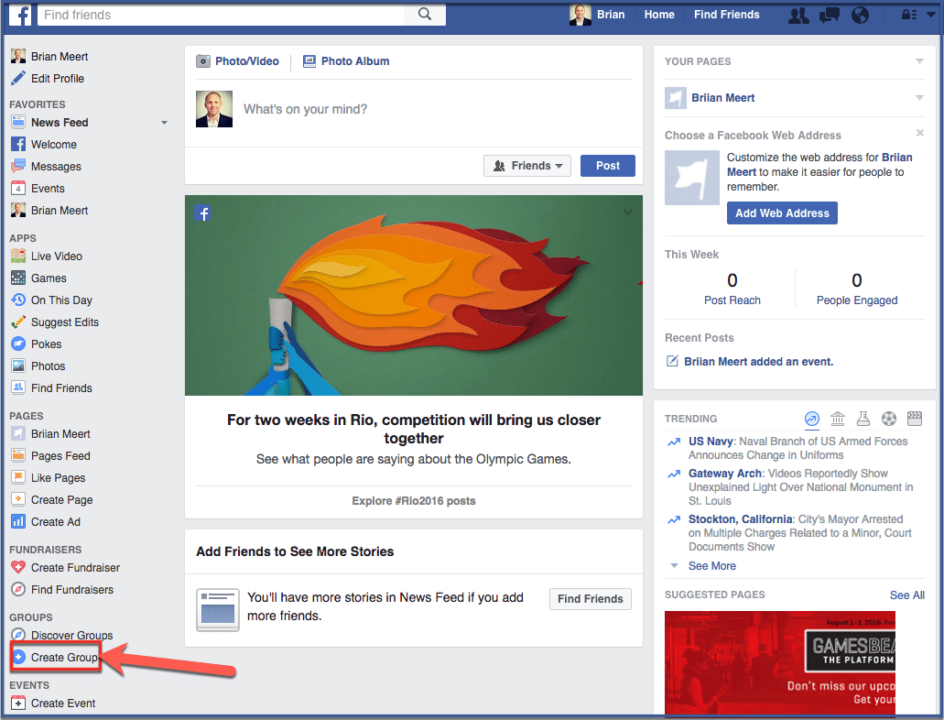Open Briian Meert page link in Your Pages

(722, 98)
